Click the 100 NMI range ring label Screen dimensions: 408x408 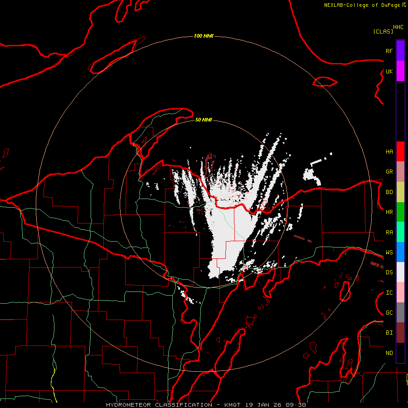[204, 36]
